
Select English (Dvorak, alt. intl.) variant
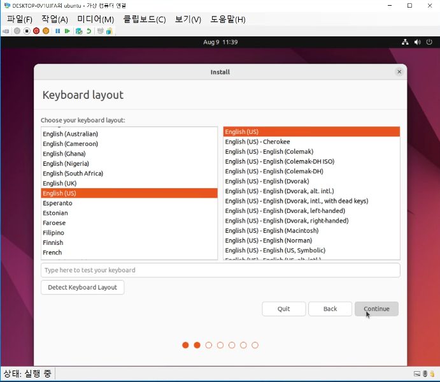coord(311,191)
